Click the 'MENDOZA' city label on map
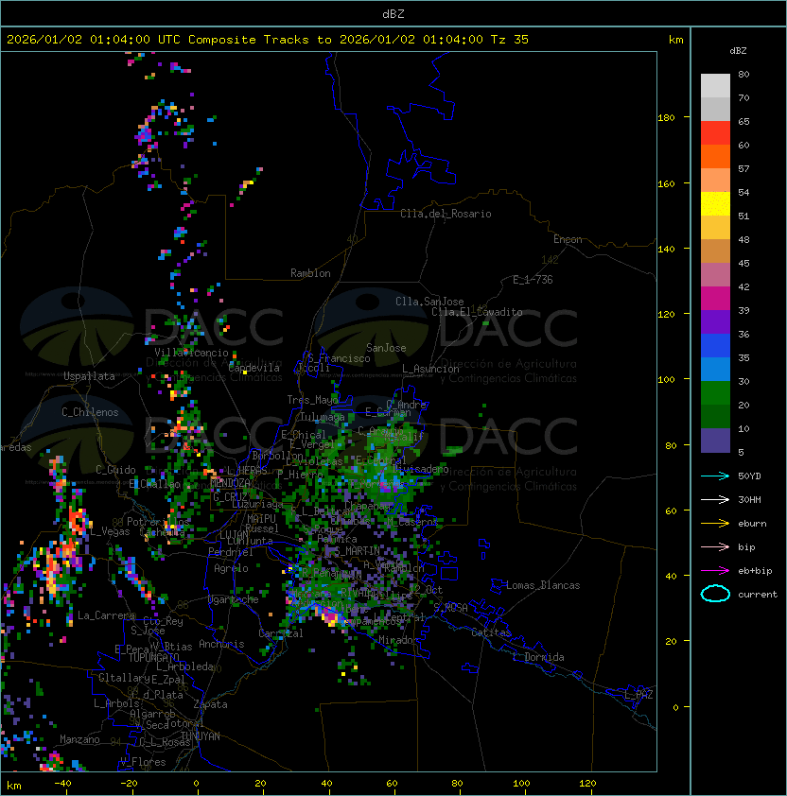 (231, 482)
